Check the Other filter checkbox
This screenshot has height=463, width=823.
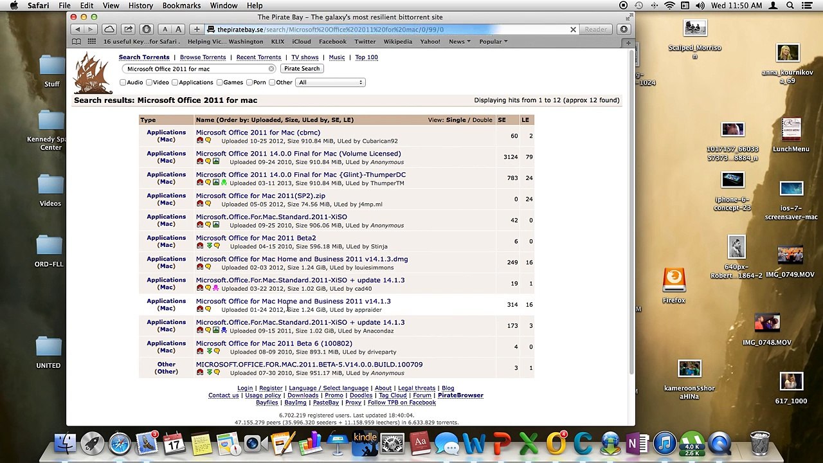(x=272, y=82)
